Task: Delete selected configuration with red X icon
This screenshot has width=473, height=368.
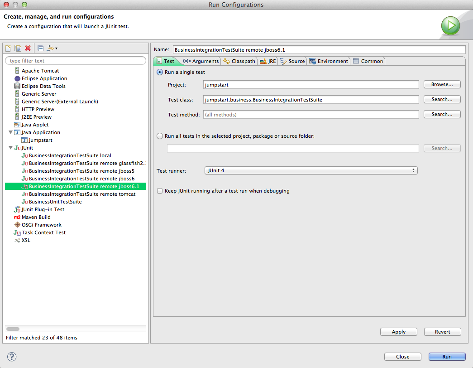Action: point(28,48)
